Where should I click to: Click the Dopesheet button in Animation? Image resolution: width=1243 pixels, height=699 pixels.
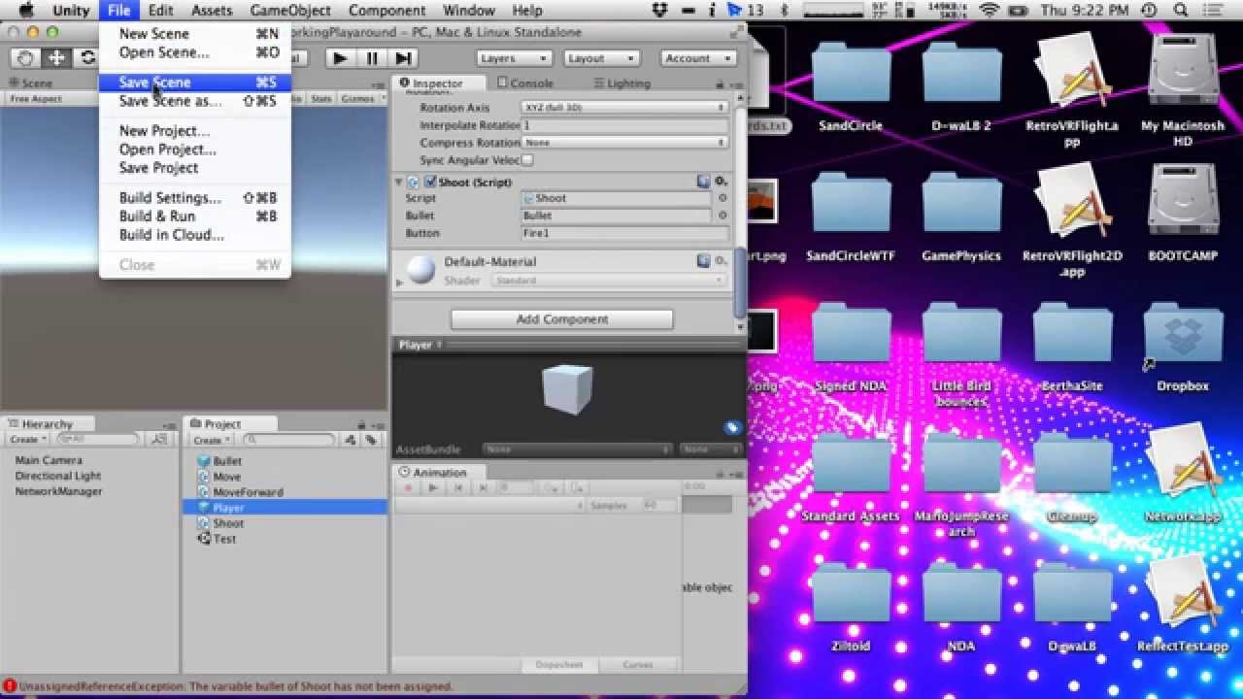click(559, 665)
